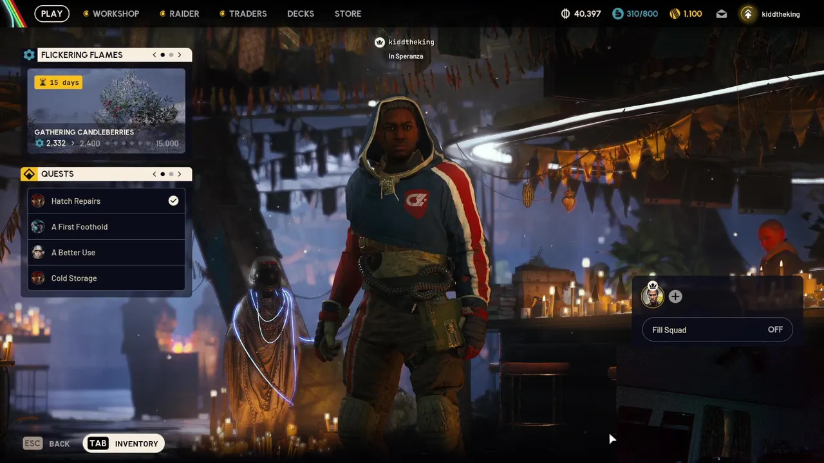
Task: Click the ESC Back button
Action: pyautogui.click(x=46, y=444)
